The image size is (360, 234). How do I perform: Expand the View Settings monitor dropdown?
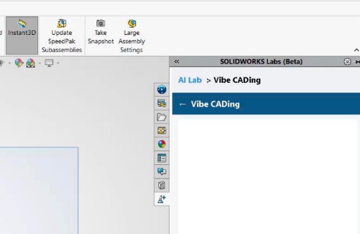[x=58, y=63]
